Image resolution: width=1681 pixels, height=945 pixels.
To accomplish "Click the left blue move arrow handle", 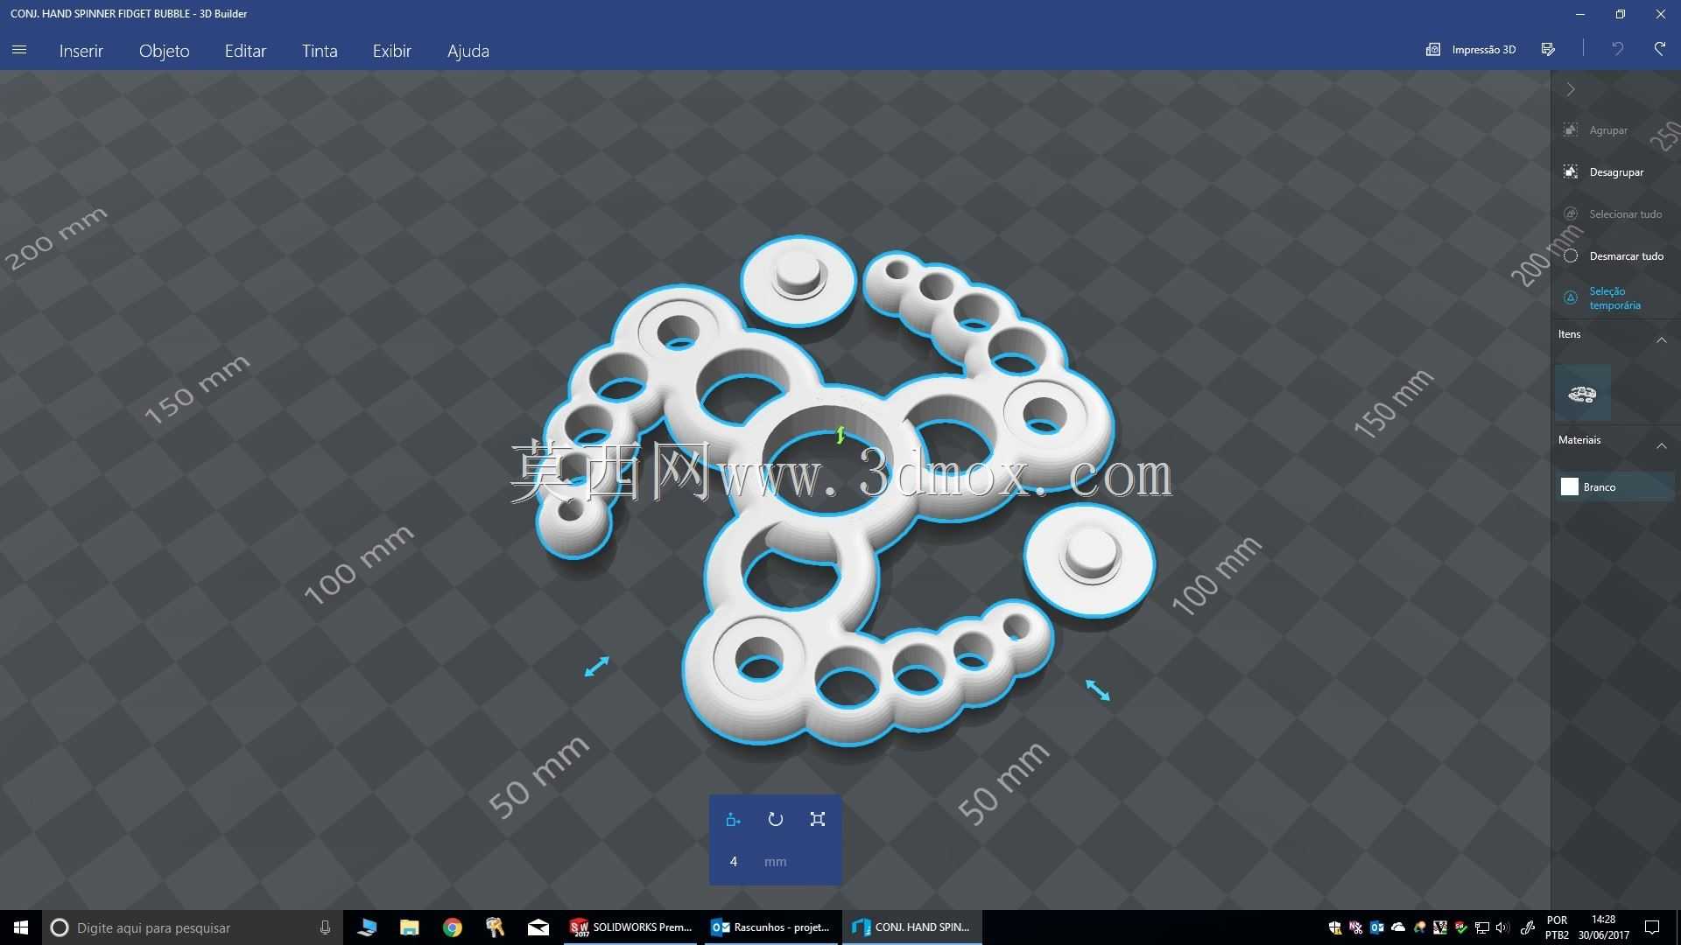I will tap(596, 667).
